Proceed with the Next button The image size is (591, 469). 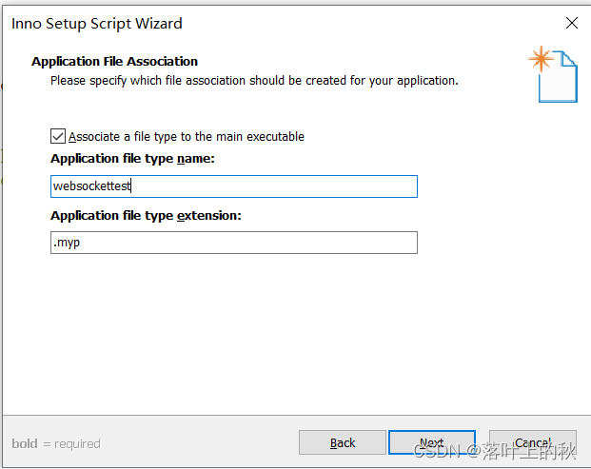click(x=431, y=442)
